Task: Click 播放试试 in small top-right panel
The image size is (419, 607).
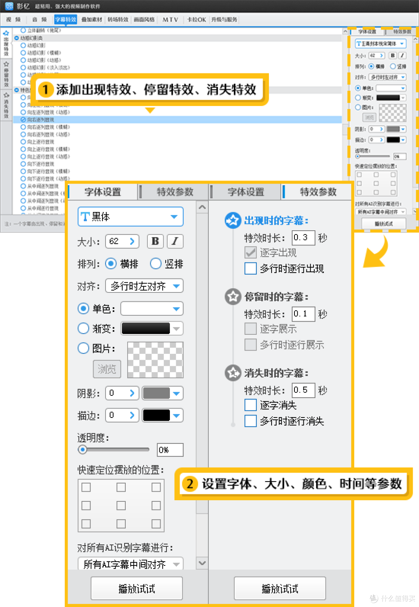Action: (x=384, y=223)
